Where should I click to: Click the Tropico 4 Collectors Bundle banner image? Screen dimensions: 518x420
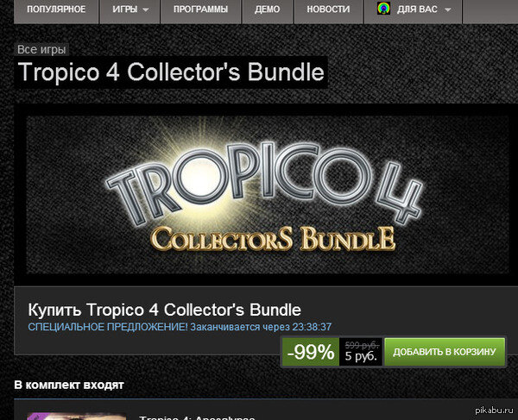(x=268, y=195)
